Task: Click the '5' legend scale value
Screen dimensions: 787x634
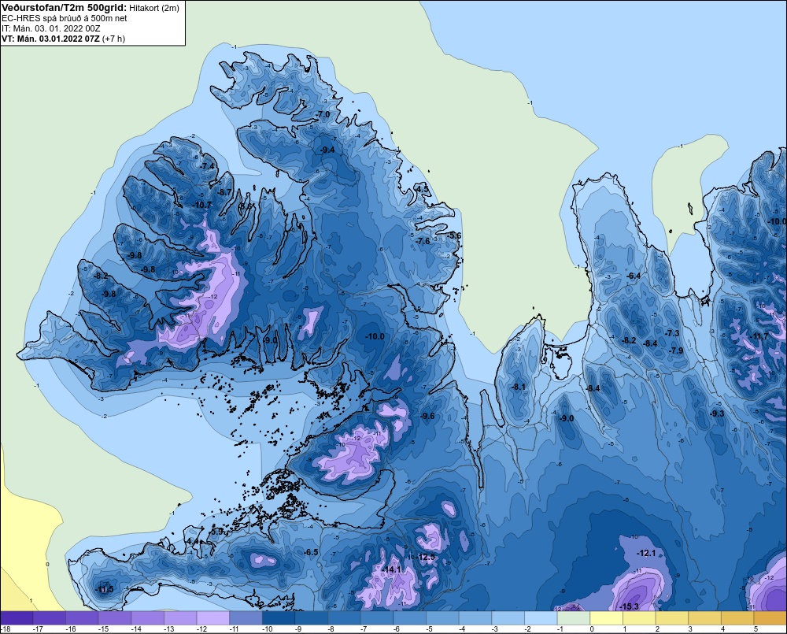Action: (756, 629)
